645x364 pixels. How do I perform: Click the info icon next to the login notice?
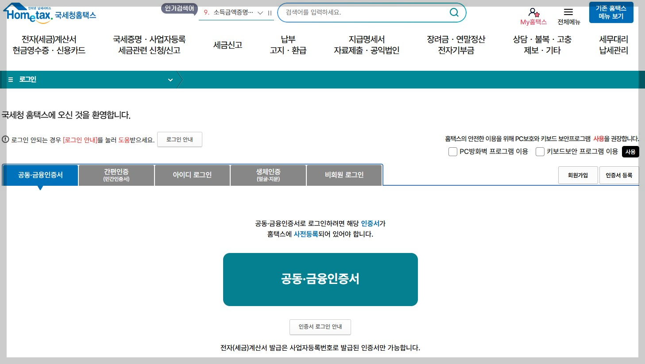(5, 139)
